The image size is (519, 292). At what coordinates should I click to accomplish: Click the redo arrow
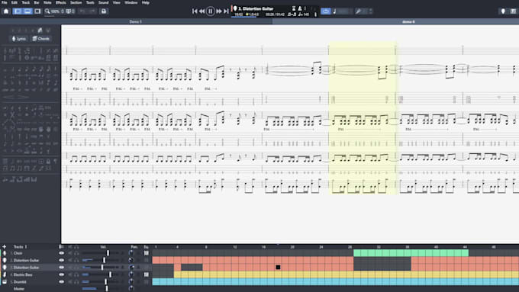pyautogui.click(x=92, y=11)
